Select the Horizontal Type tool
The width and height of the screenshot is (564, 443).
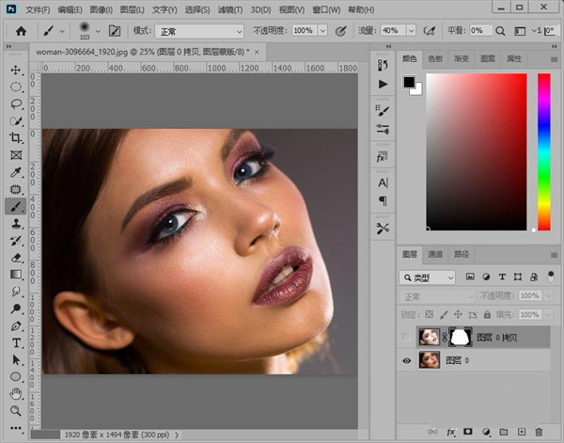16,342
